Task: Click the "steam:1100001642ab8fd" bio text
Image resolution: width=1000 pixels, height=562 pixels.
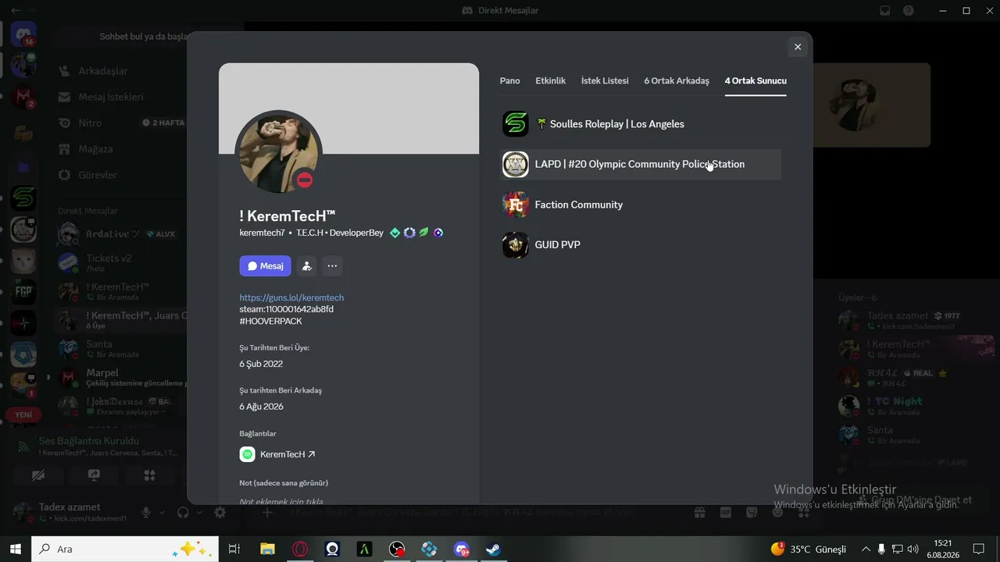Action: (287, 309)
